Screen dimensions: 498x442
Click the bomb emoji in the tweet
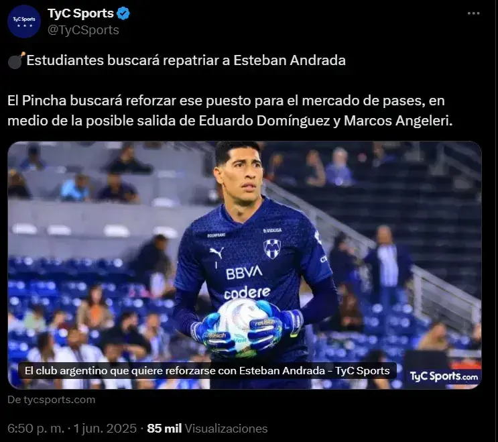click(16, 60)
